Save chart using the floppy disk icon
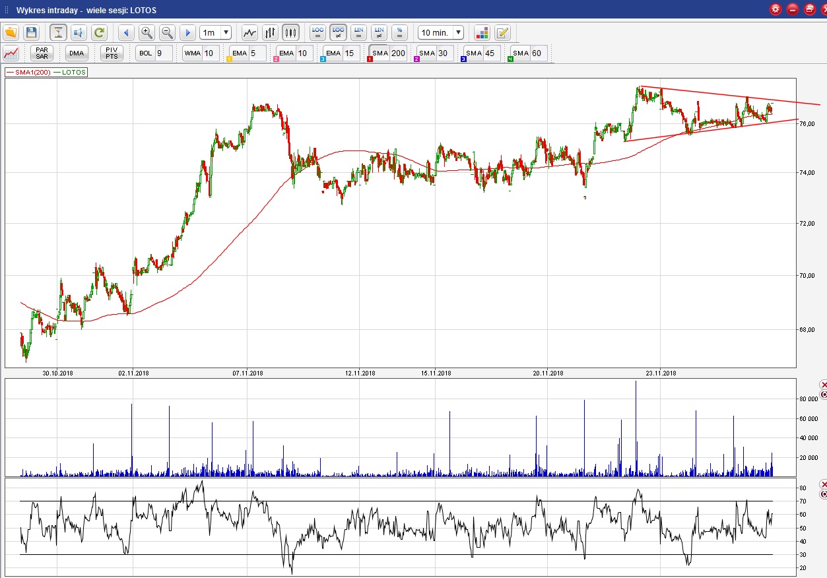827x578 pixels. pos(31,32)
